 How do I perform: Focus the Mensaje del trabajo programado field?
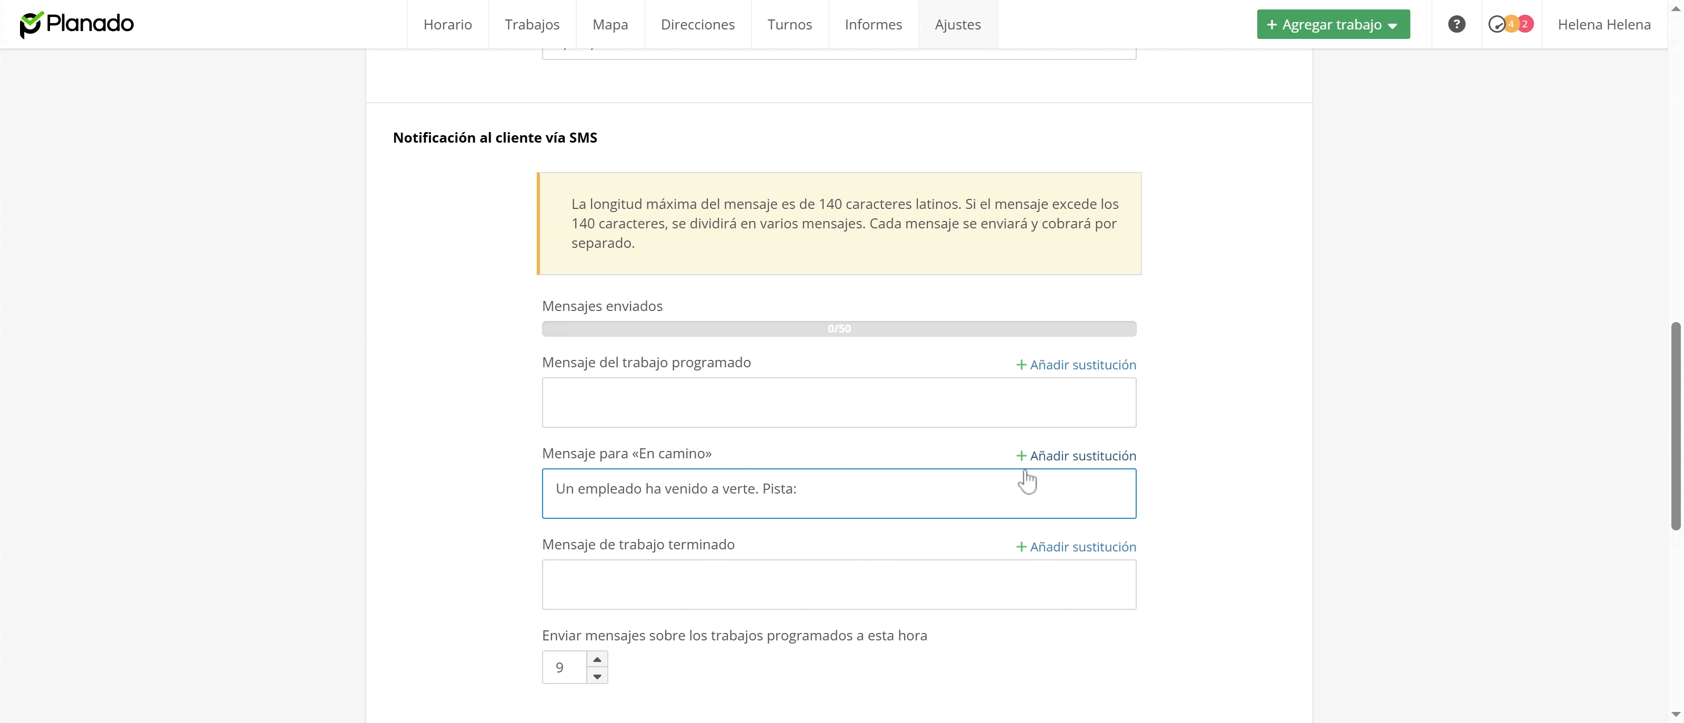[839, 403]
